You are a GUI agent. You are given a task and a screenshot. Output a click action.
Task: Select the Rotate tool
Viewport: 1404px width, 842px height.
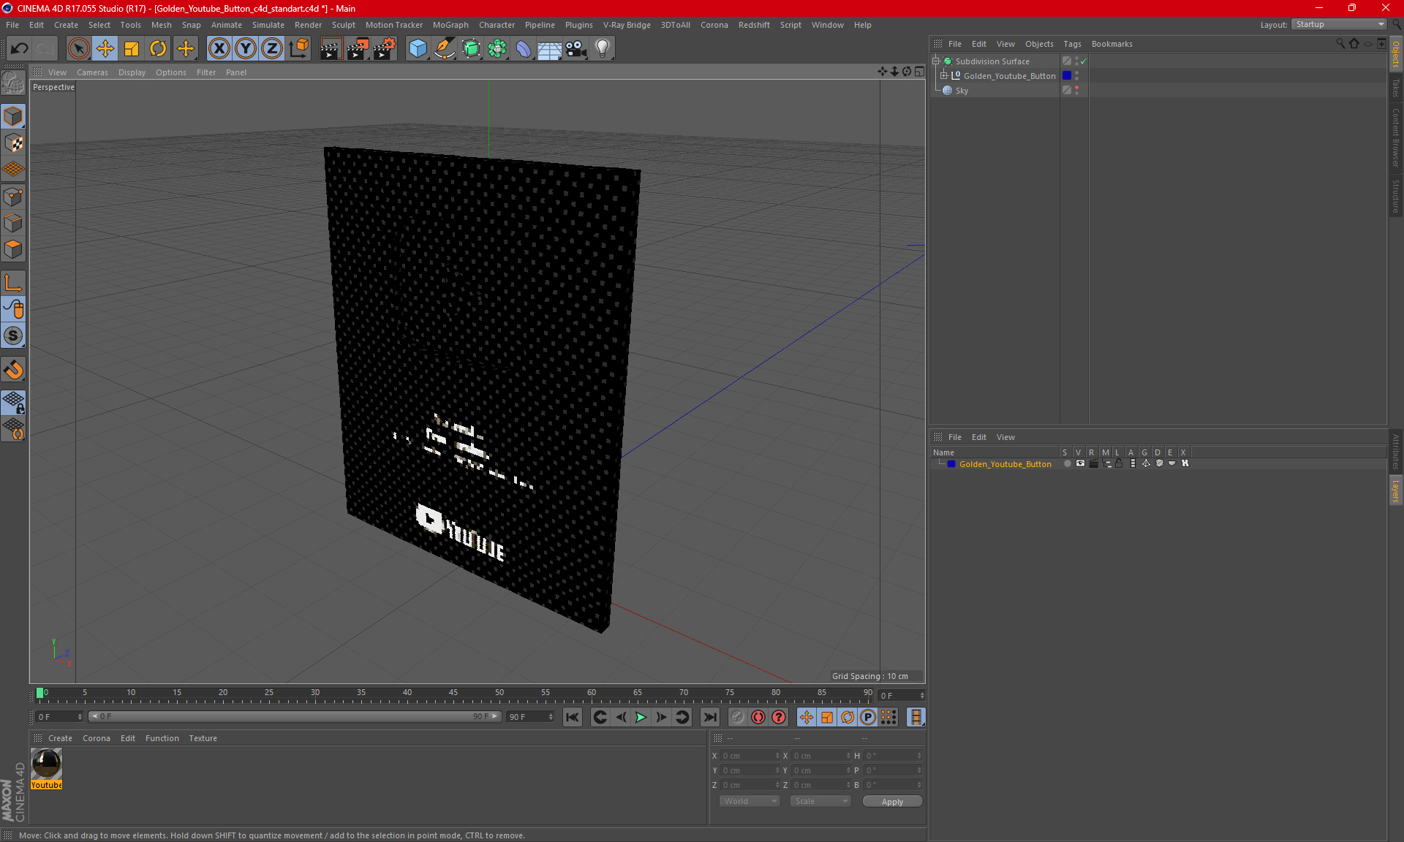coord(158,49)
